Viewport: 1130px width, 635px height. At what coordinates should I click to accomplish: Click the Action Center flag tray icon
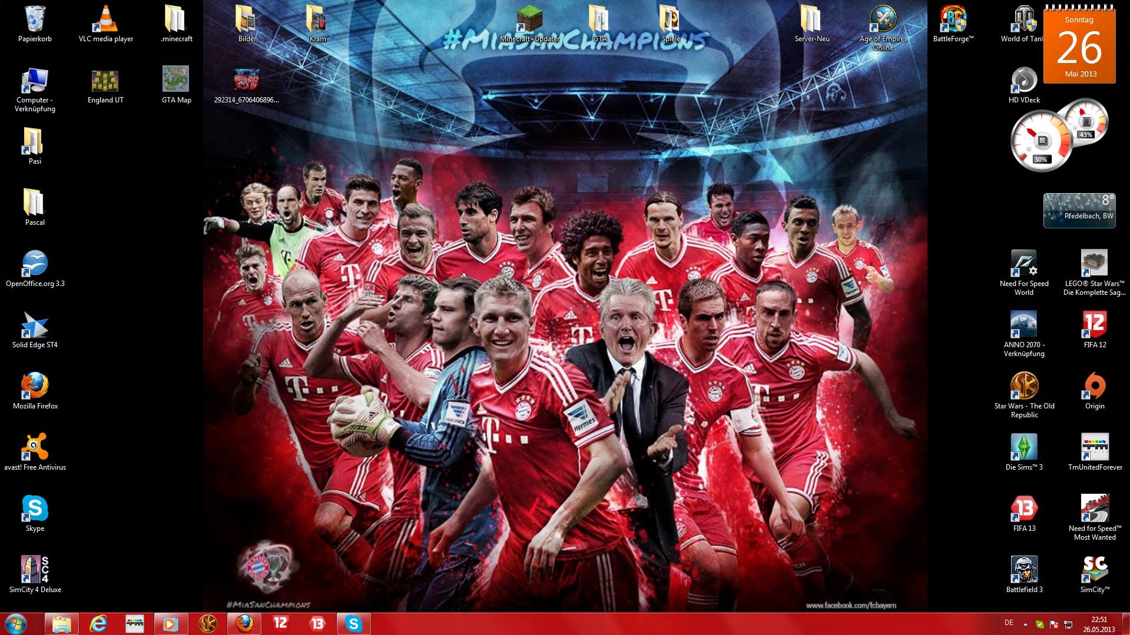1054,624
